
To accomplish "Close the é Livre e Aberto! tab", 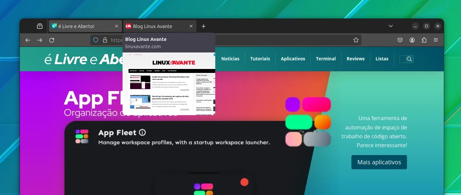I will click(117, 26).
